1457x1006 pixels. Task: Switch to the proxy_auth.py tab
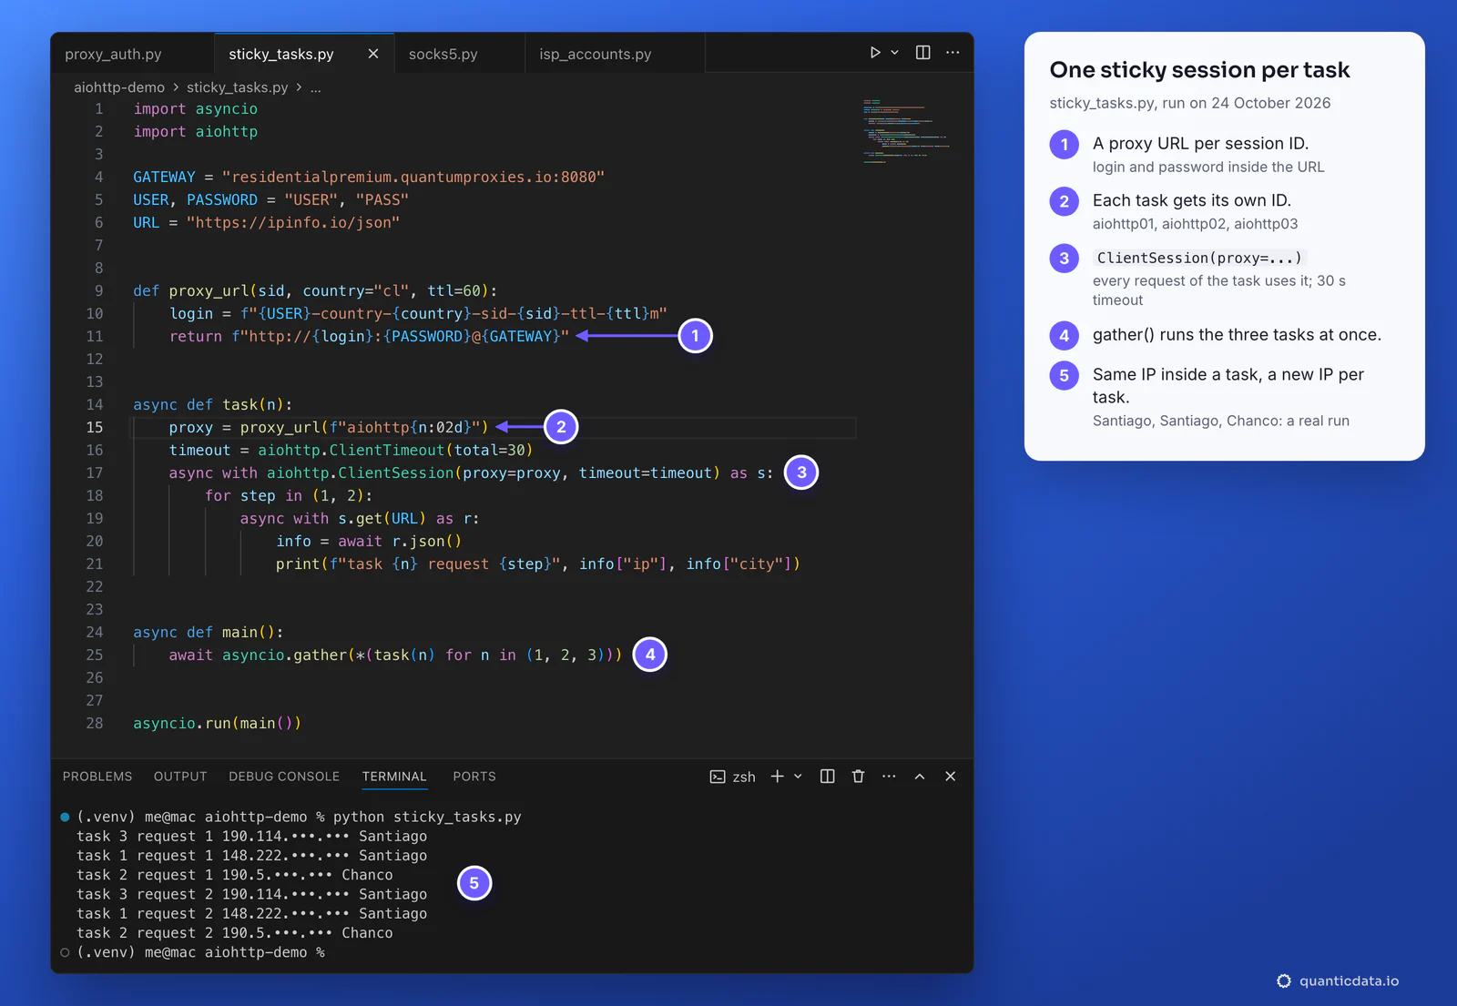click(x=114, y=54)
